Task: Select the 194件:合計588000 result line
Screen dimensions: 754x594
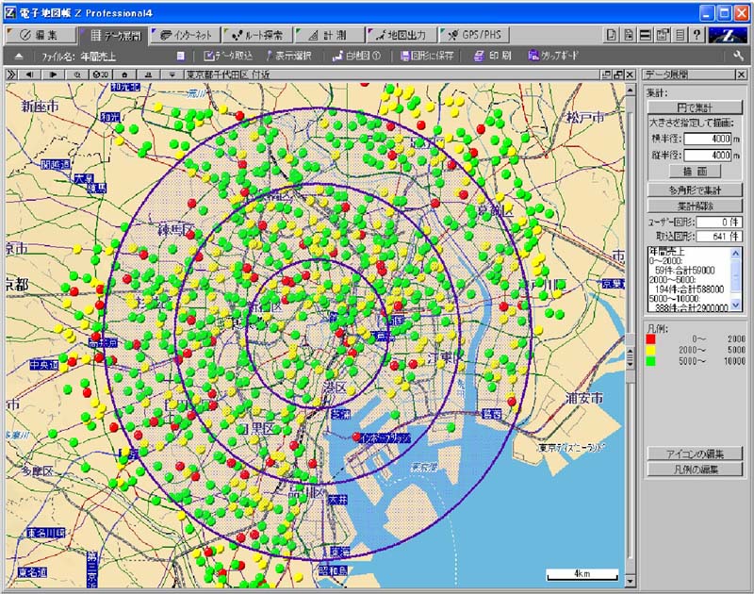Action: coord(689,289)
